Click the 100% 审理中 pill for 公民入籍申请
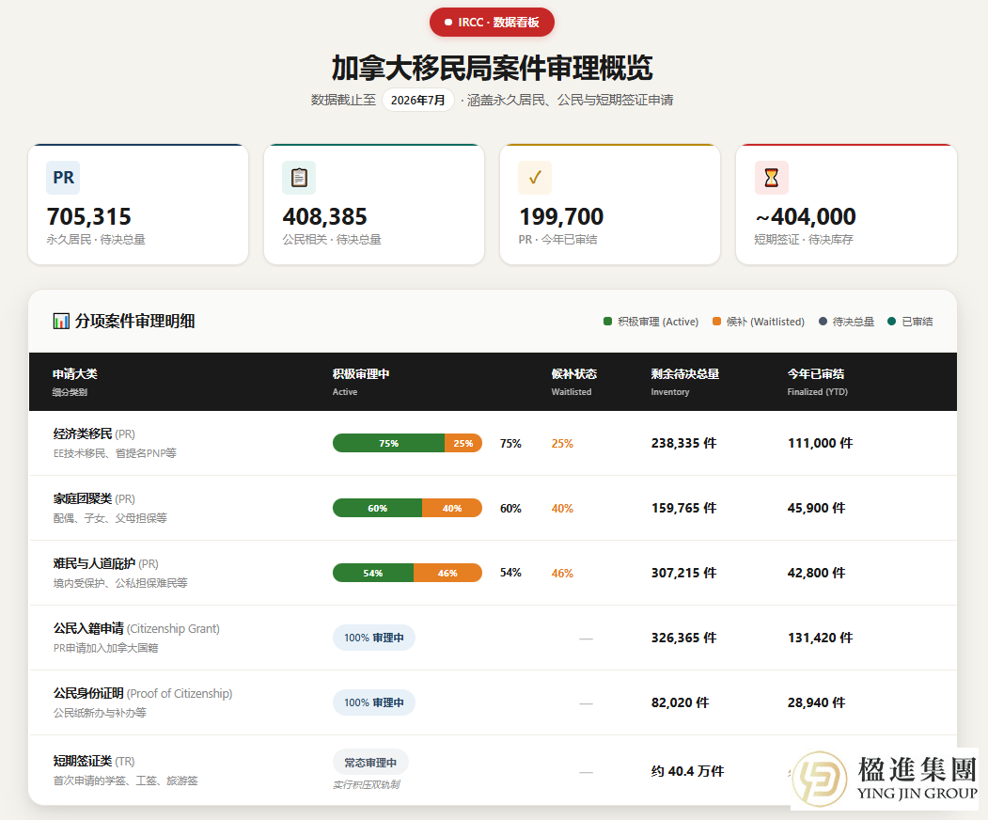Screen dimensions: 988x820 (374, 638)
